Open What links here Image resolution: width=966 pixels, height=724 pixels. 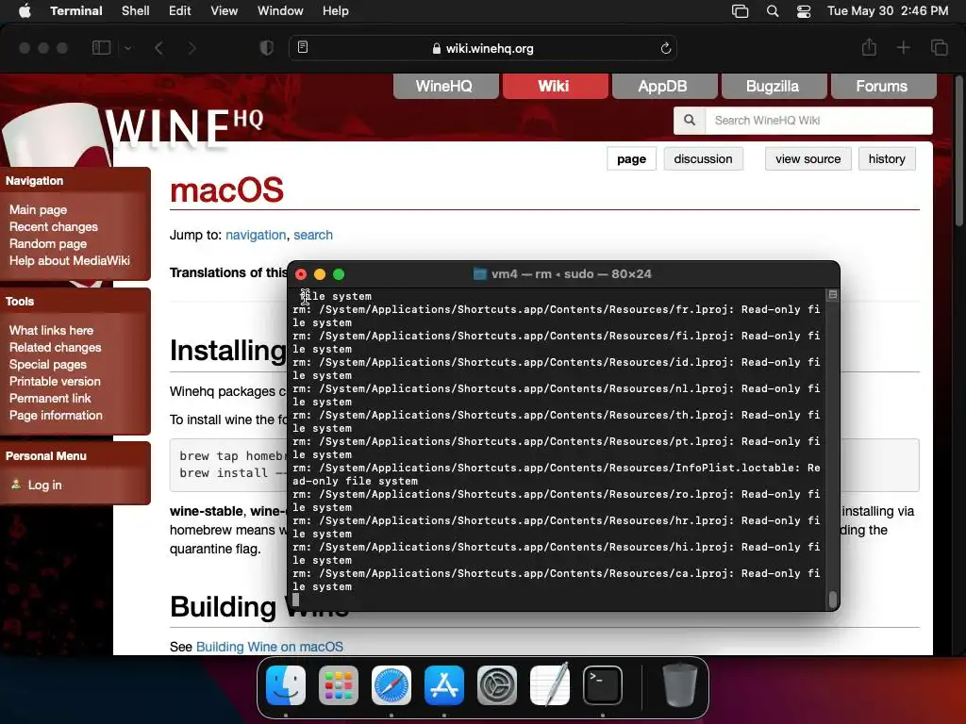click(x=51, y=331)
